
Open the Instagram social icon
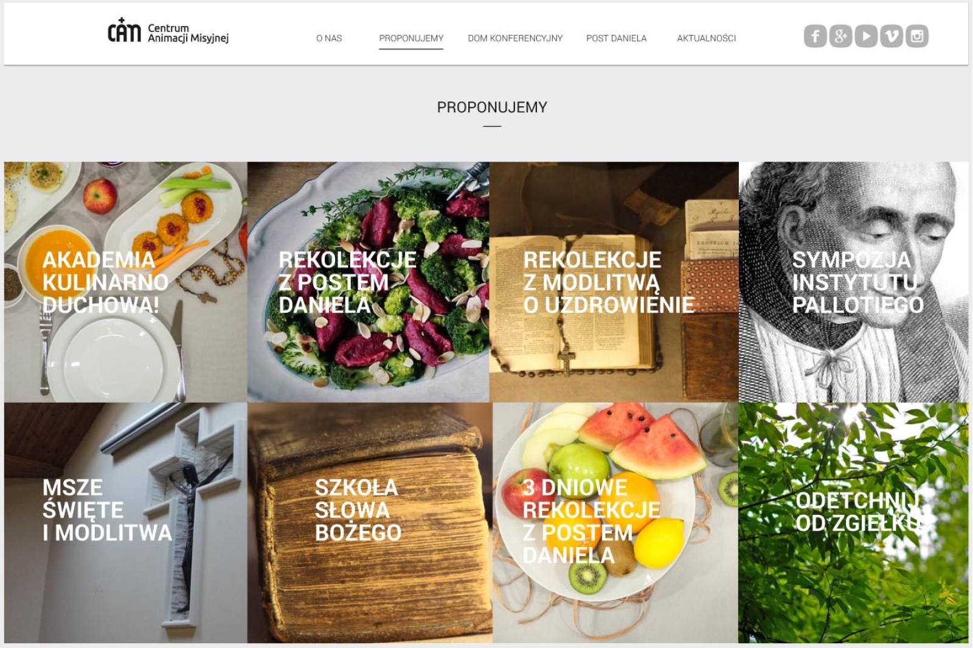pos(917,36)
